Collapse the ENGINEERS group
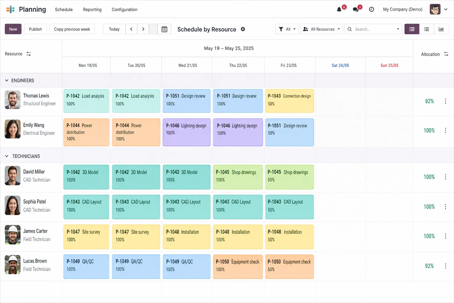Screen dimensions: 454x303 [7, 80]
